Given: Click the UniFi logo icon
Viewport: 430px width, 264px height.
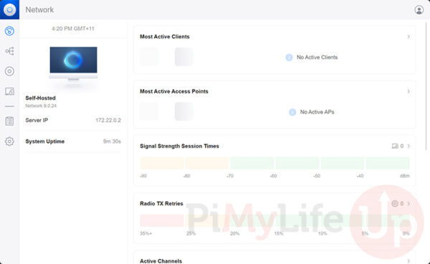Looking at the screenshot, I should click(x=9, y=9).
